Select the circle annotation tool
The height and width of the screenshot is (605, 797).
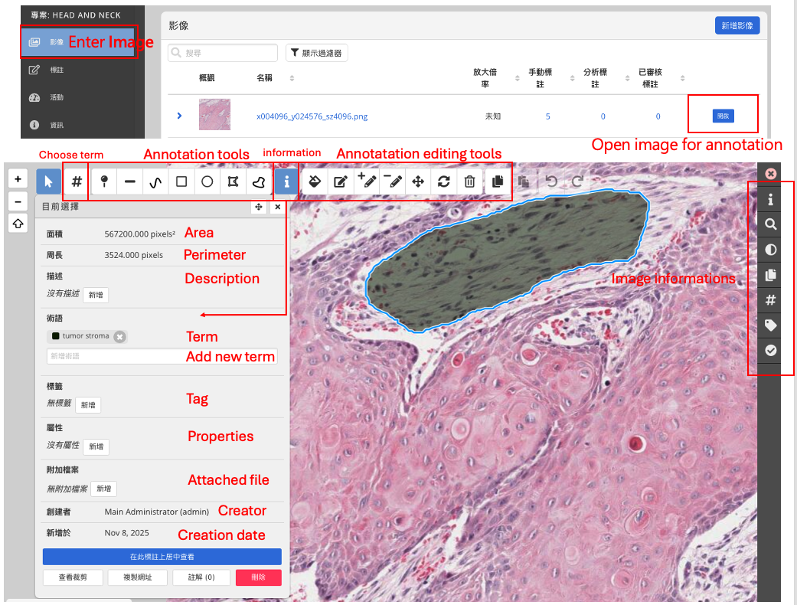coord(207,181)
